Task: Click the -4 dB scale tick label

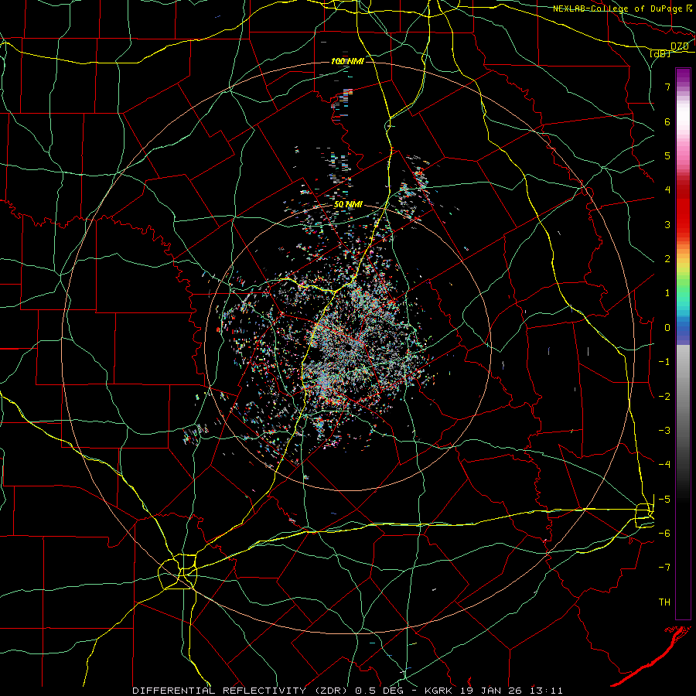Action: tap(664, 464)
